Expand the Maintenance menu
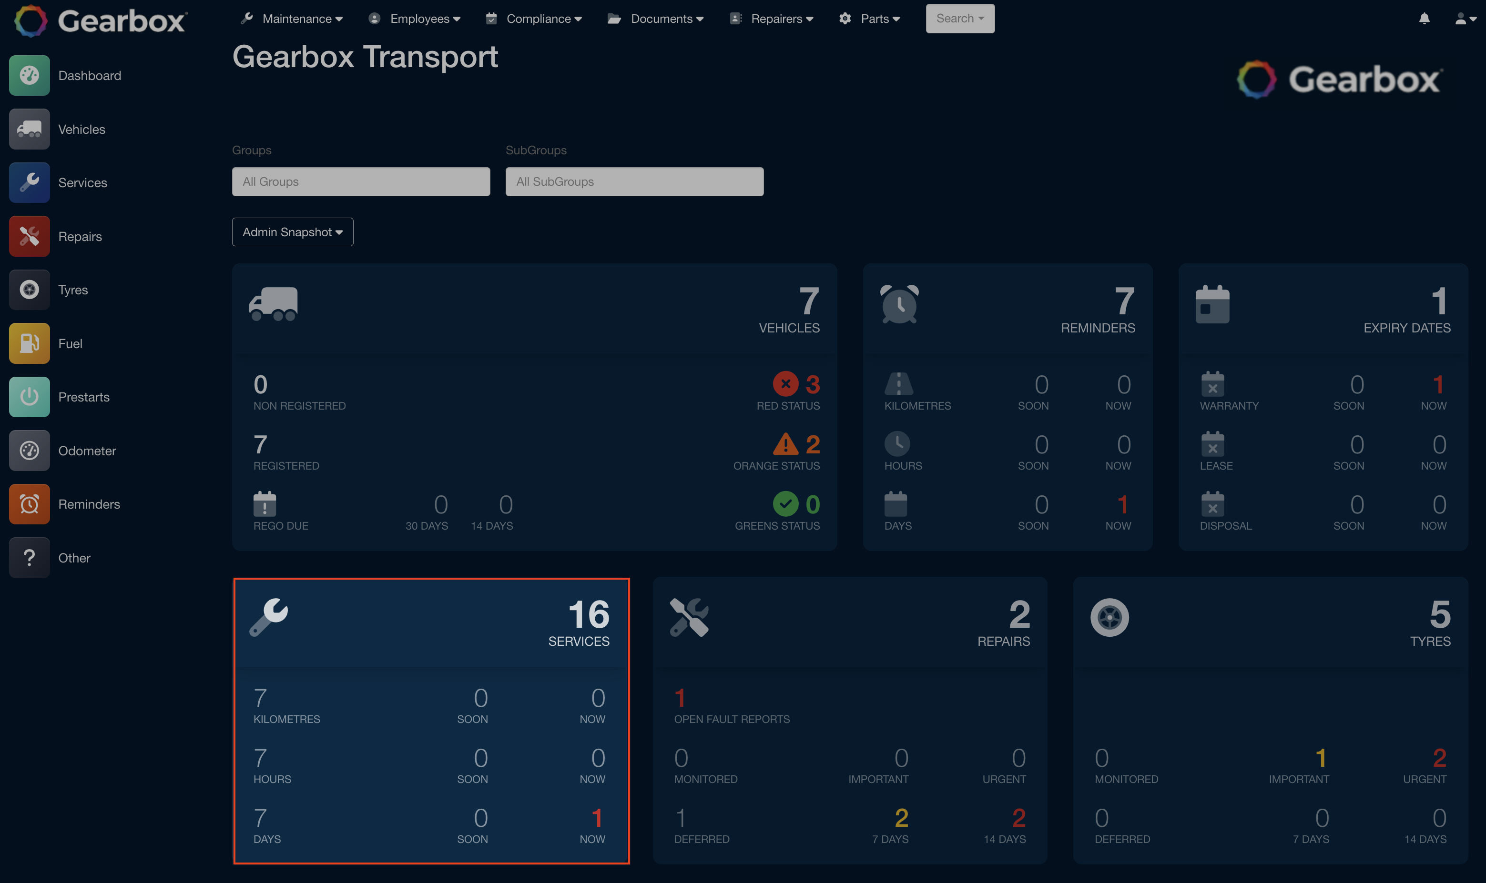The width and height of the screenshot is (1486, 883). pos(292,19)
